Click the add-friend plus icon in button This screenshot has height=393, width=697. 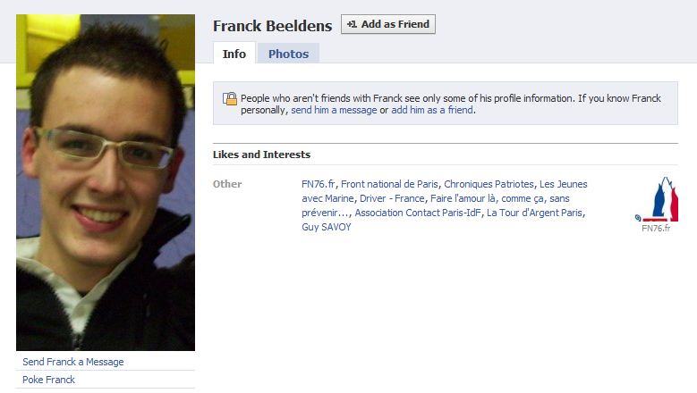click(352, 24)
